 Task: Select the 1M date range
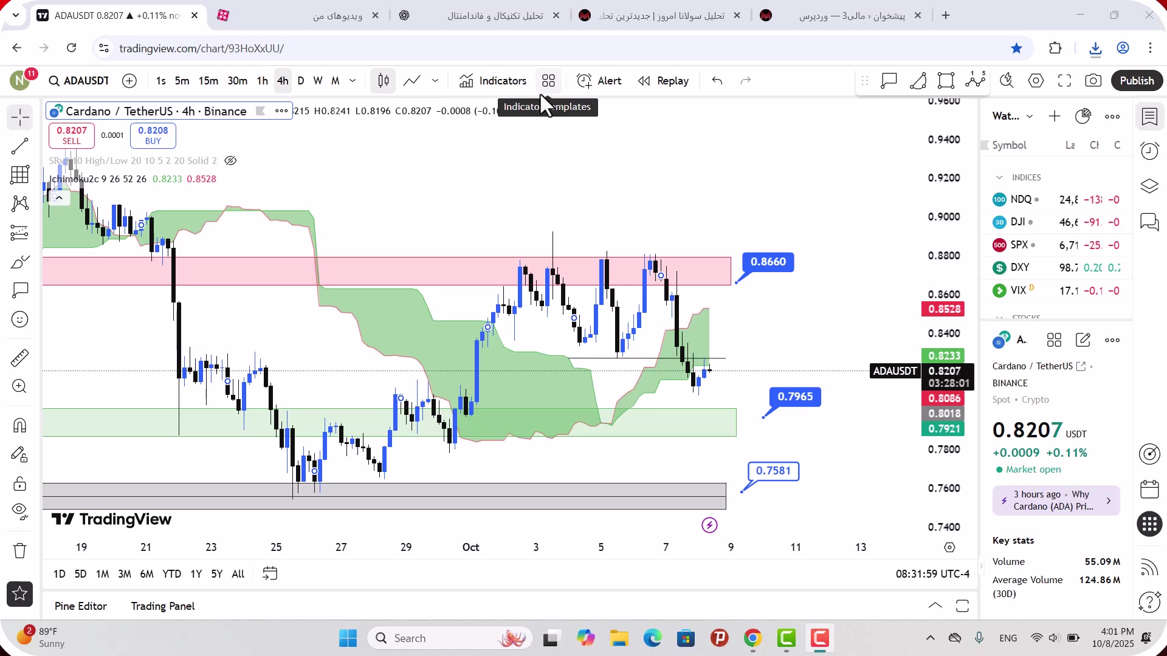103,574
